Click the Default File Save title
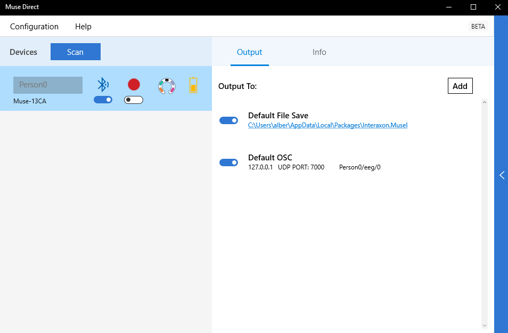 [278, 116]
